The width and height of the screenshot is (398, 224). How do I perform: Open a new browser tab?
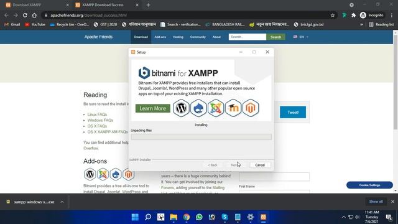[149, 5]
